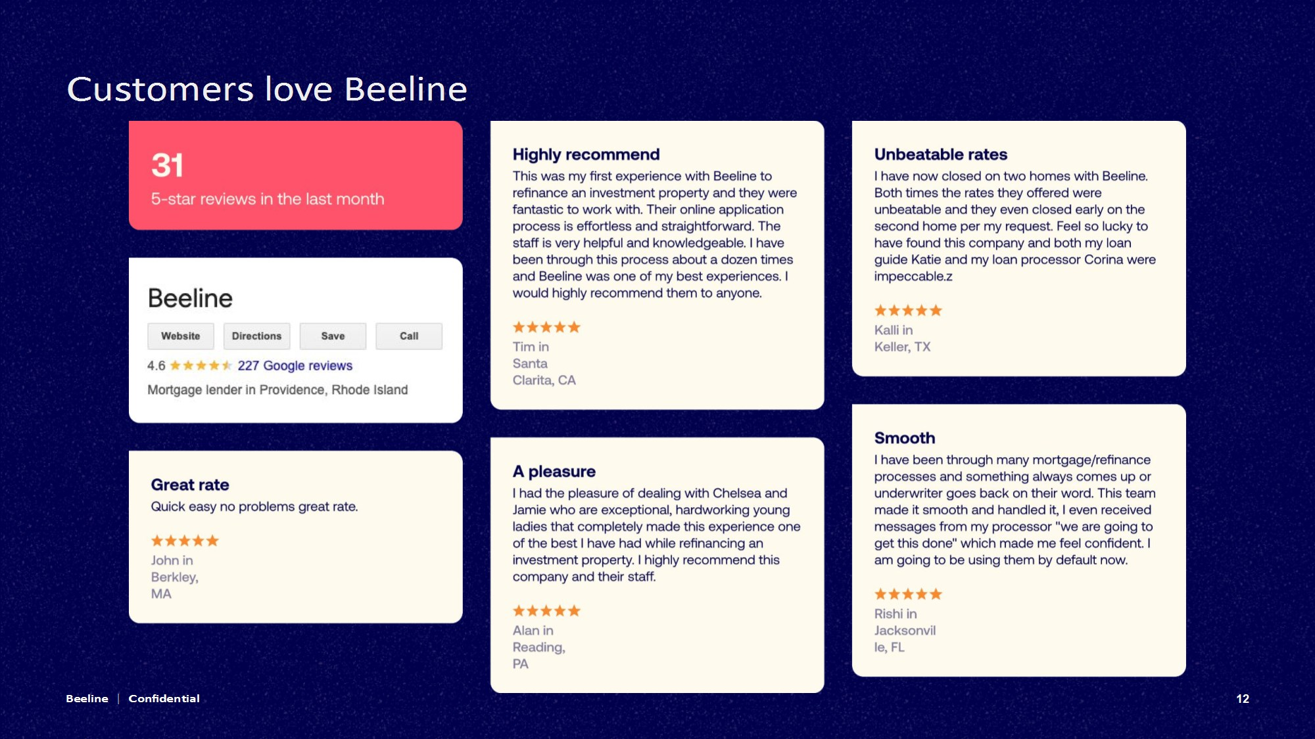Click the stars under Unbeatable rates review
The image size is (1315, 739).
coord(908,310)
